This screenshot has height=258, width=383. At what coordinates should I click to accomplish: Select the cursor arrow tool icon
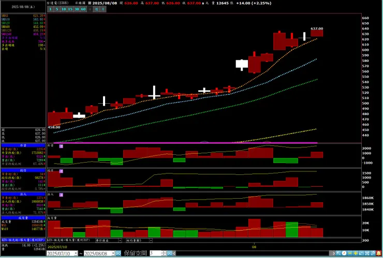tap(338, 253)
